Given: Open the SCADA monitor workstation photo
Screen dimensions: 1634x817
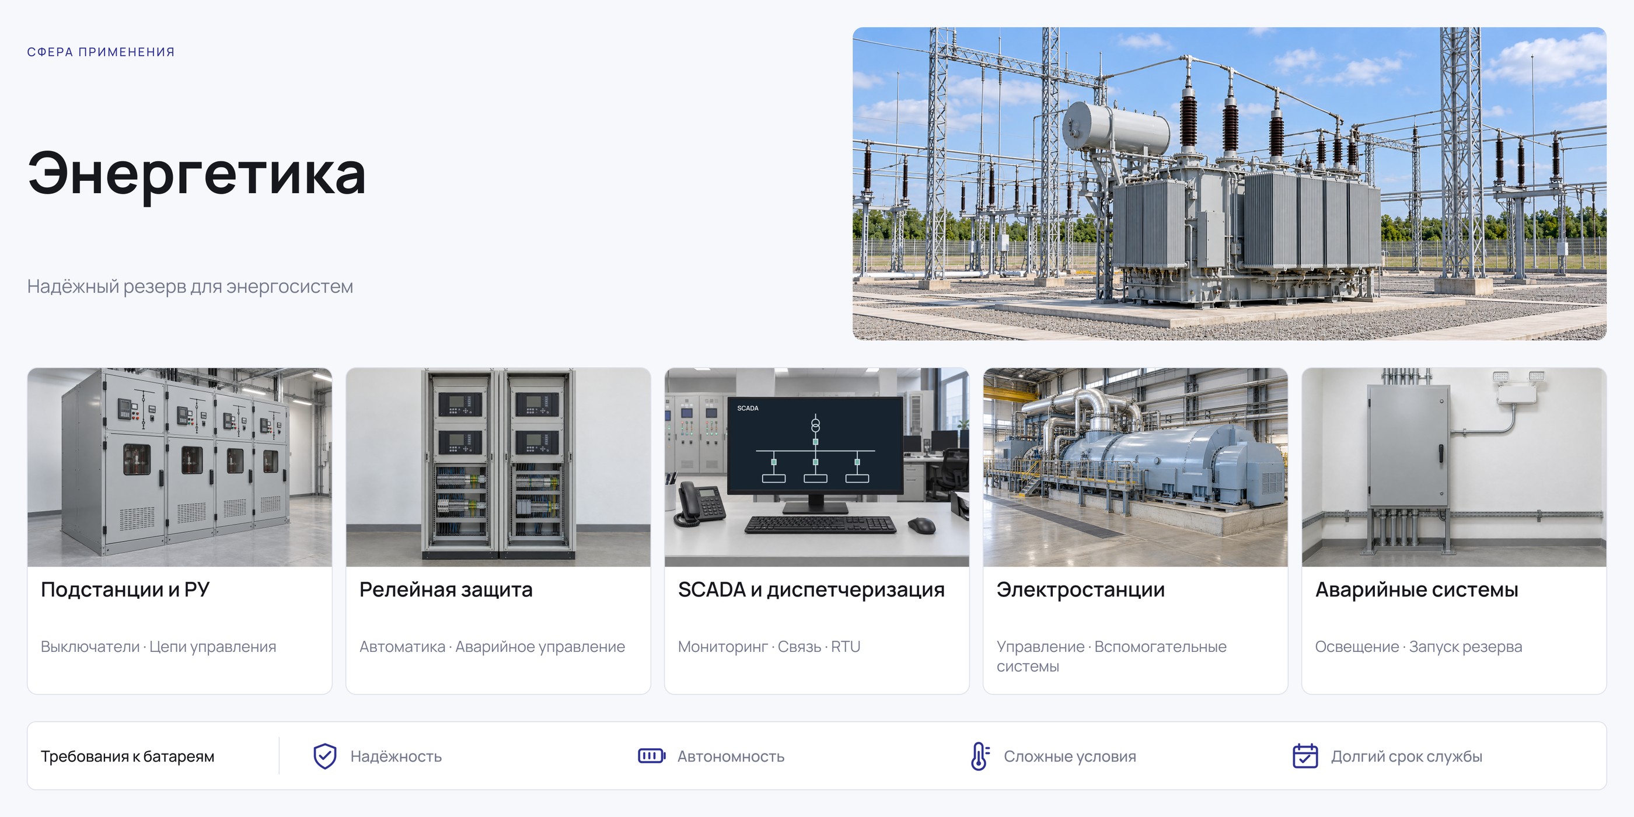Looking at the screenshot, I should click(816, 467).
